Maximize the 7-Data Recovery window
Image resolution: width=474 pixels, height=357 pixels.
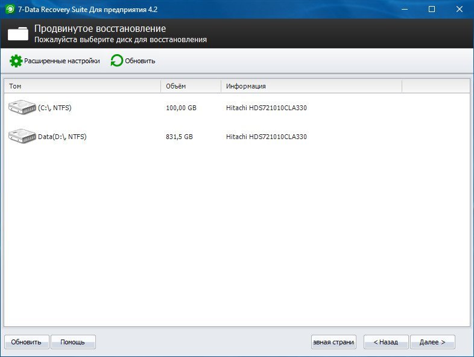[x=432, y=10]
